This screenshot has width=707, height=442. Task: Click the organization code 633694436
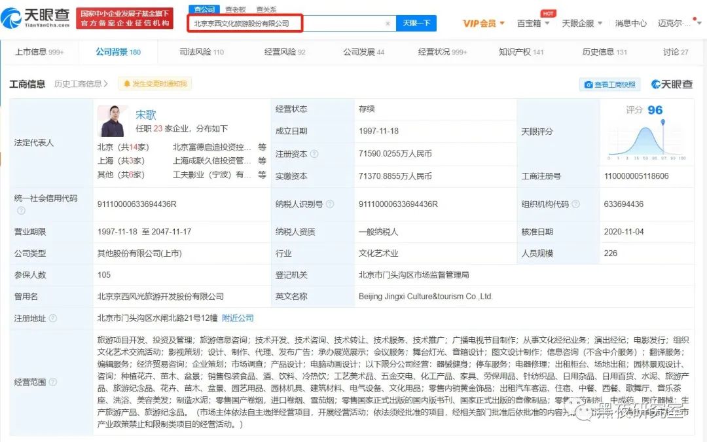click(x=624, y=204)
